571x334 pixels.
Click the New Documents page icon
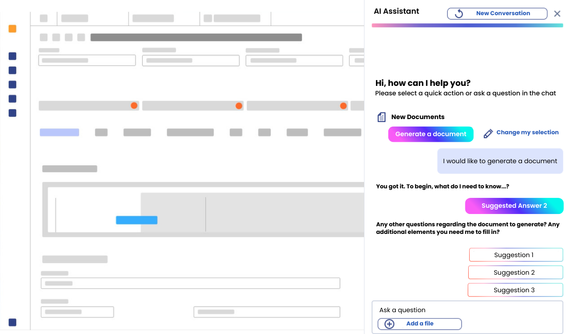[x=381, y=117]
